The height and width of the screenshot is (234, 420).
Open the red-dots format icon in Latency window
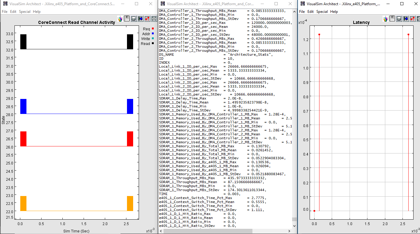click(x=413, y=19)
